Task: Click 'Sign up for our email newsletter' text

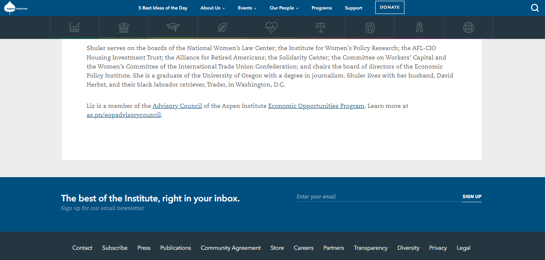Action: [x=103, y=208]
